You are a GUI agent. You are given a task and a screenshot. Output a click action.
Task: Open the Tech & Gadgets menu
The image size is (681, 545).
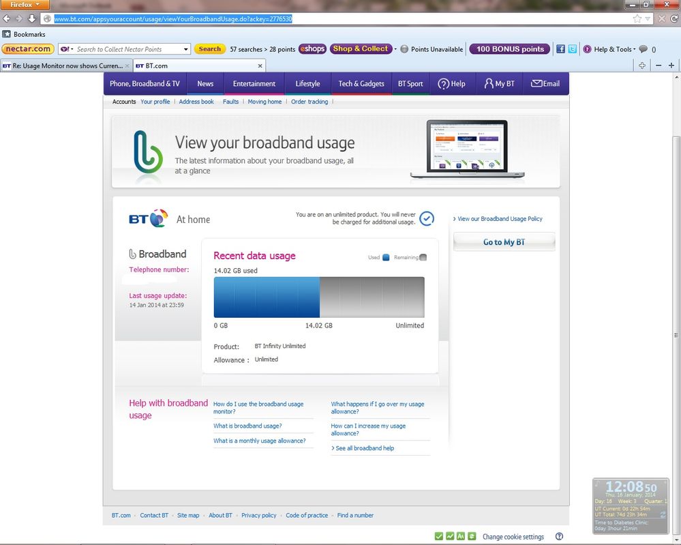click(361, 83)
